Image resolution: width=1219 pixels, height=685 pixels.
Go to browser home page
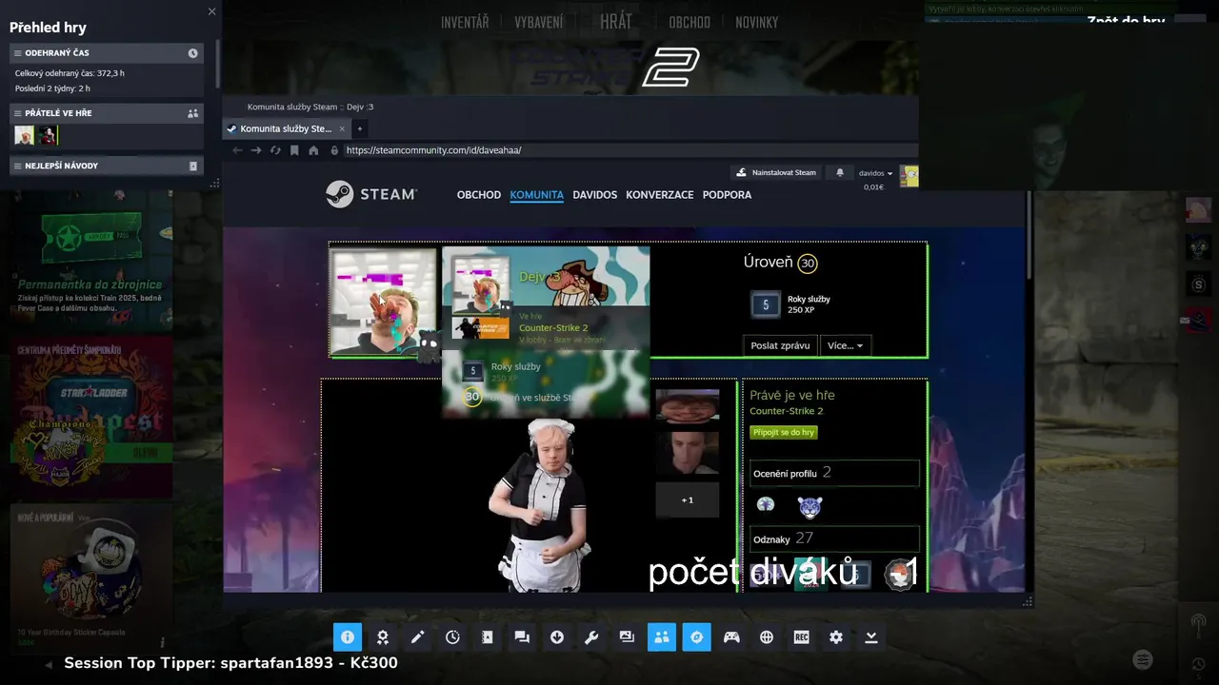pyautogui.click(x=313, y=150)
